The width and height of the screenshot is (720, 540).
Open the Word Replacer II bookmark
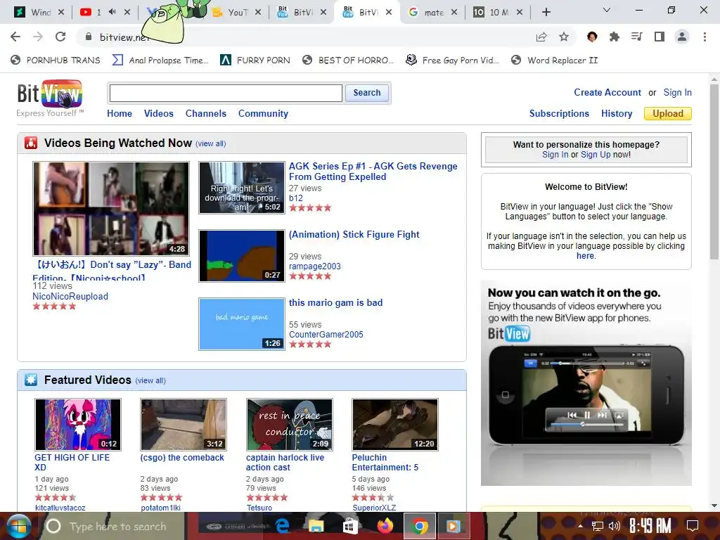(555, 60)
